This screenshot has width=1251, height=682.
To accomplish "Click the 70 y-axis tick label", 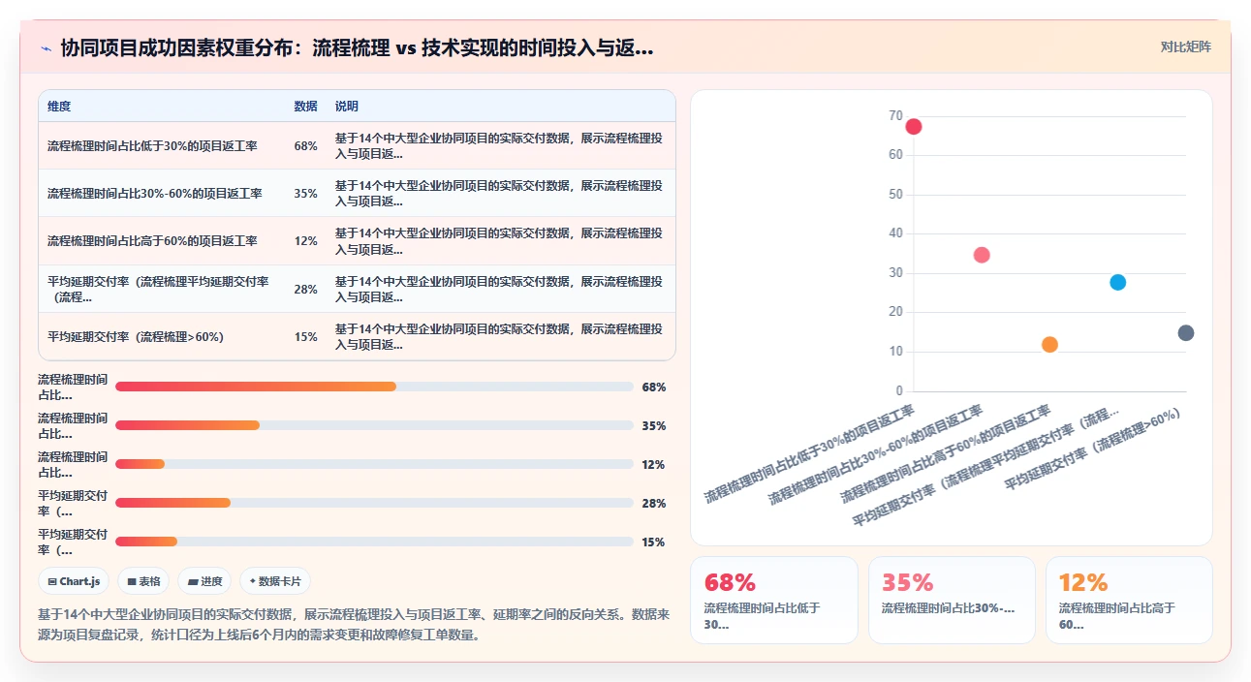I will click(895, 115).
